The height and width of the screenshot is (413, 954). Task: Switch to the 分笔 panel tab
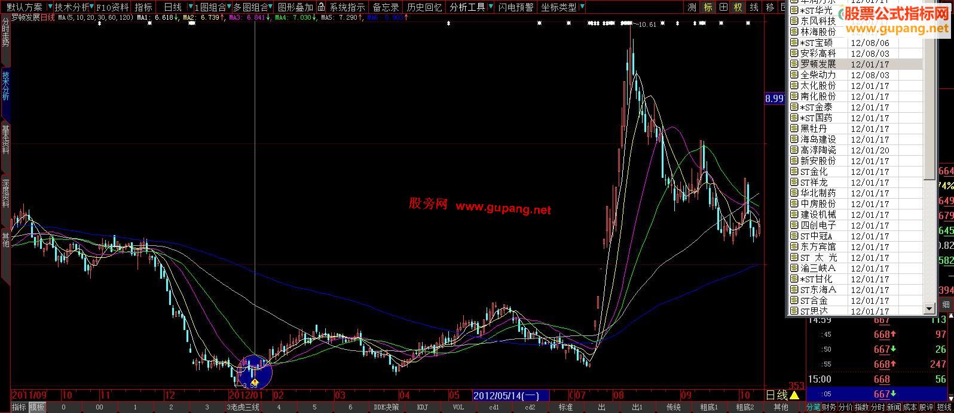[x=814, y=407]
